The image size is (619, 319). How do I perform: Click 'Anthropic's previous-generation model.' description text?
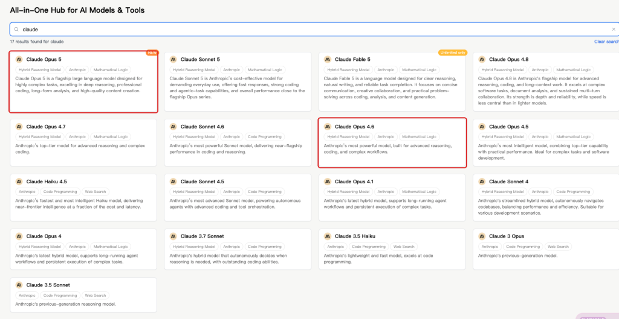coord(518,256)
